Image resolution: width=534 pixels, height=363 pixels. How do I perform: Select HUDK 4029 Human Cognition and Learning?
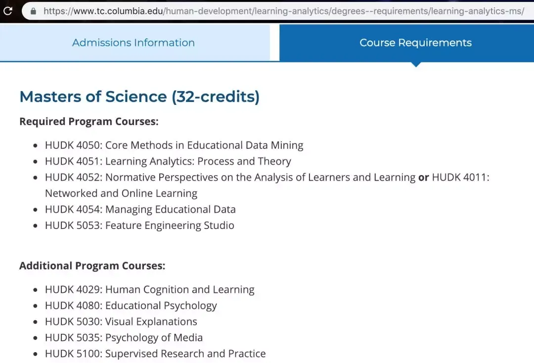[150, 290]
